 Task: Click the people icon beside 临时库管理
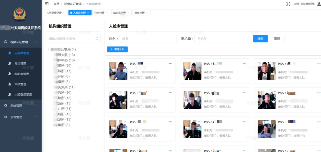coord(10,74)
